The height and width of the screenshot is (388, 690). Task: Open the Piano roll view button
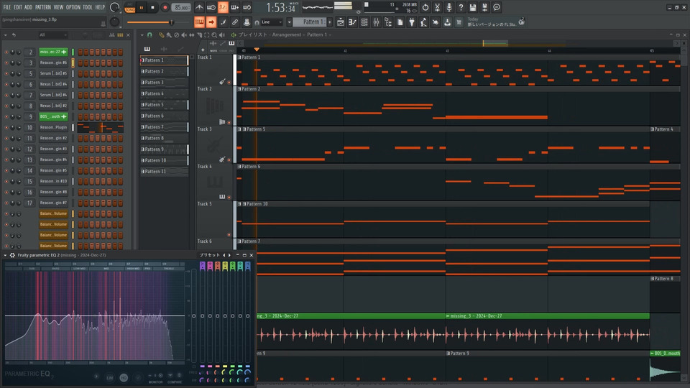(x=352, y=22)
